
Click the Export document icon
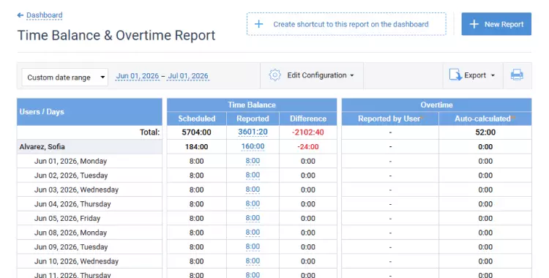455,75
